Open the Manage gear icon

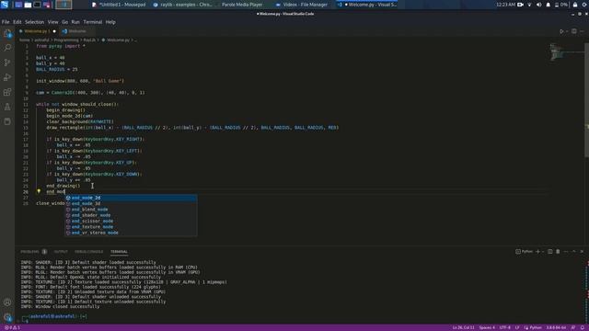(x=7, y=317)
